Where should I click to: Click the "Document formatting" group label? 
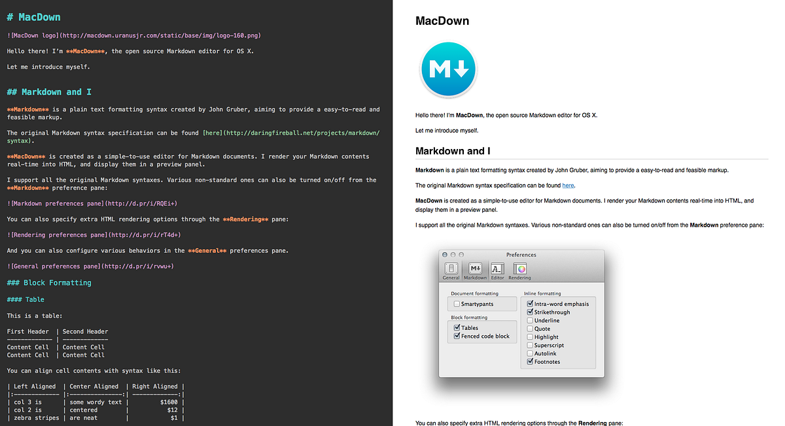(x=475, y=293)
